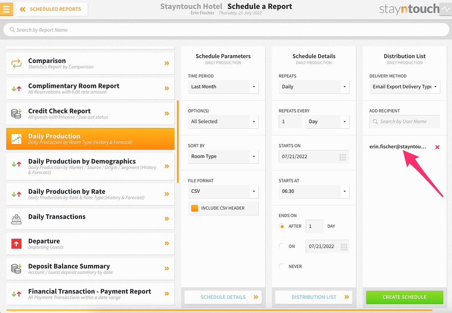Select the Daily Transactions report row

pyautogui.click(x=90, y=219)
